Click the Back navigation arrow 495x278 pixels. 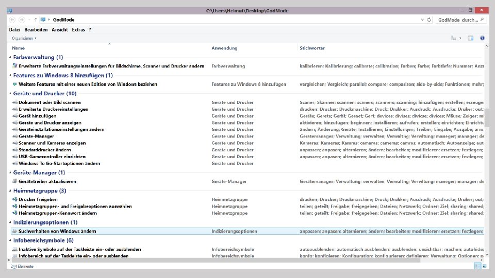(x=12, y=20)
